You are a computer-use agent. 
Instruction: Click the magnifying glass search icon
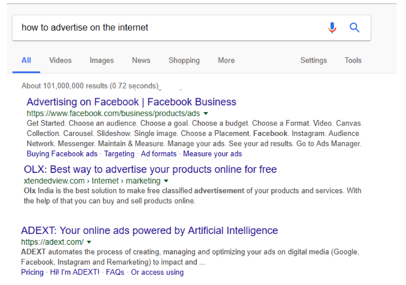click(354, 28)
